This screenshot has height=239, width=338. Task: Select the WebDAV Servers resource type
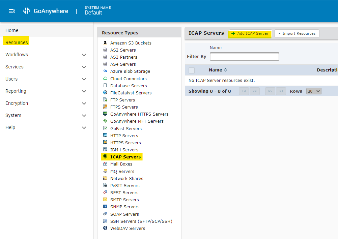(x=128, y=229)
